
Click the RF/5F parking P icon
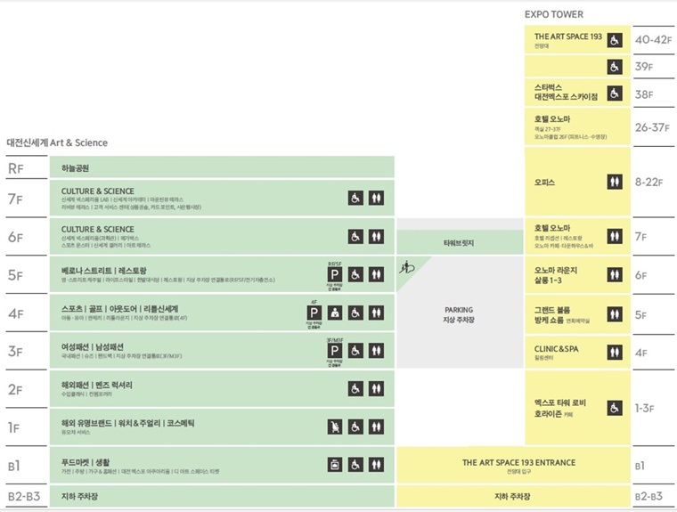tap(335, 274)
